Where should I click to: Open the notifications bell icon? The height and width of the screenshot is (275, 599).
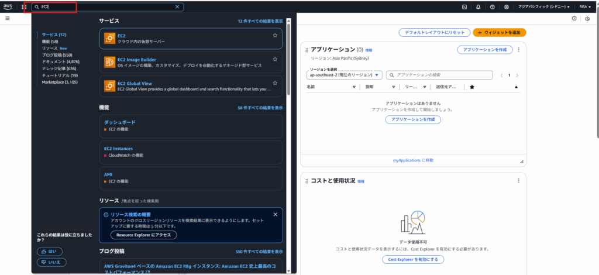(x=478, y=7)
